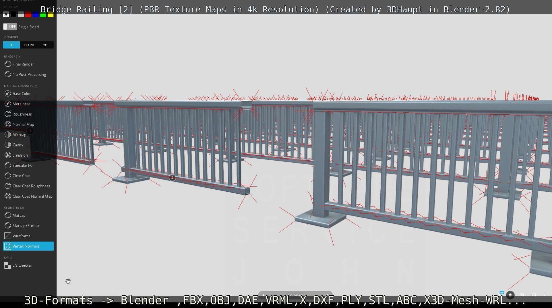552x308 pixels.
Task: Switch viewport to 2D mode
Action: click(45, 45)
